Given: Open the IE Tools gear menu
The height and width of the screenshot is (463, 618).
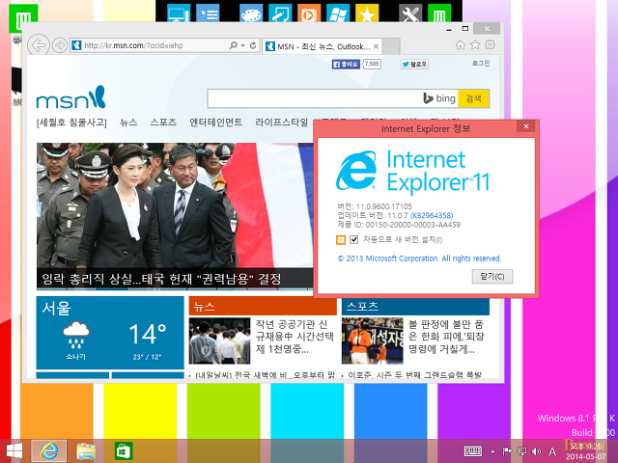Looking at the screenshot, I should click(490, 45).
